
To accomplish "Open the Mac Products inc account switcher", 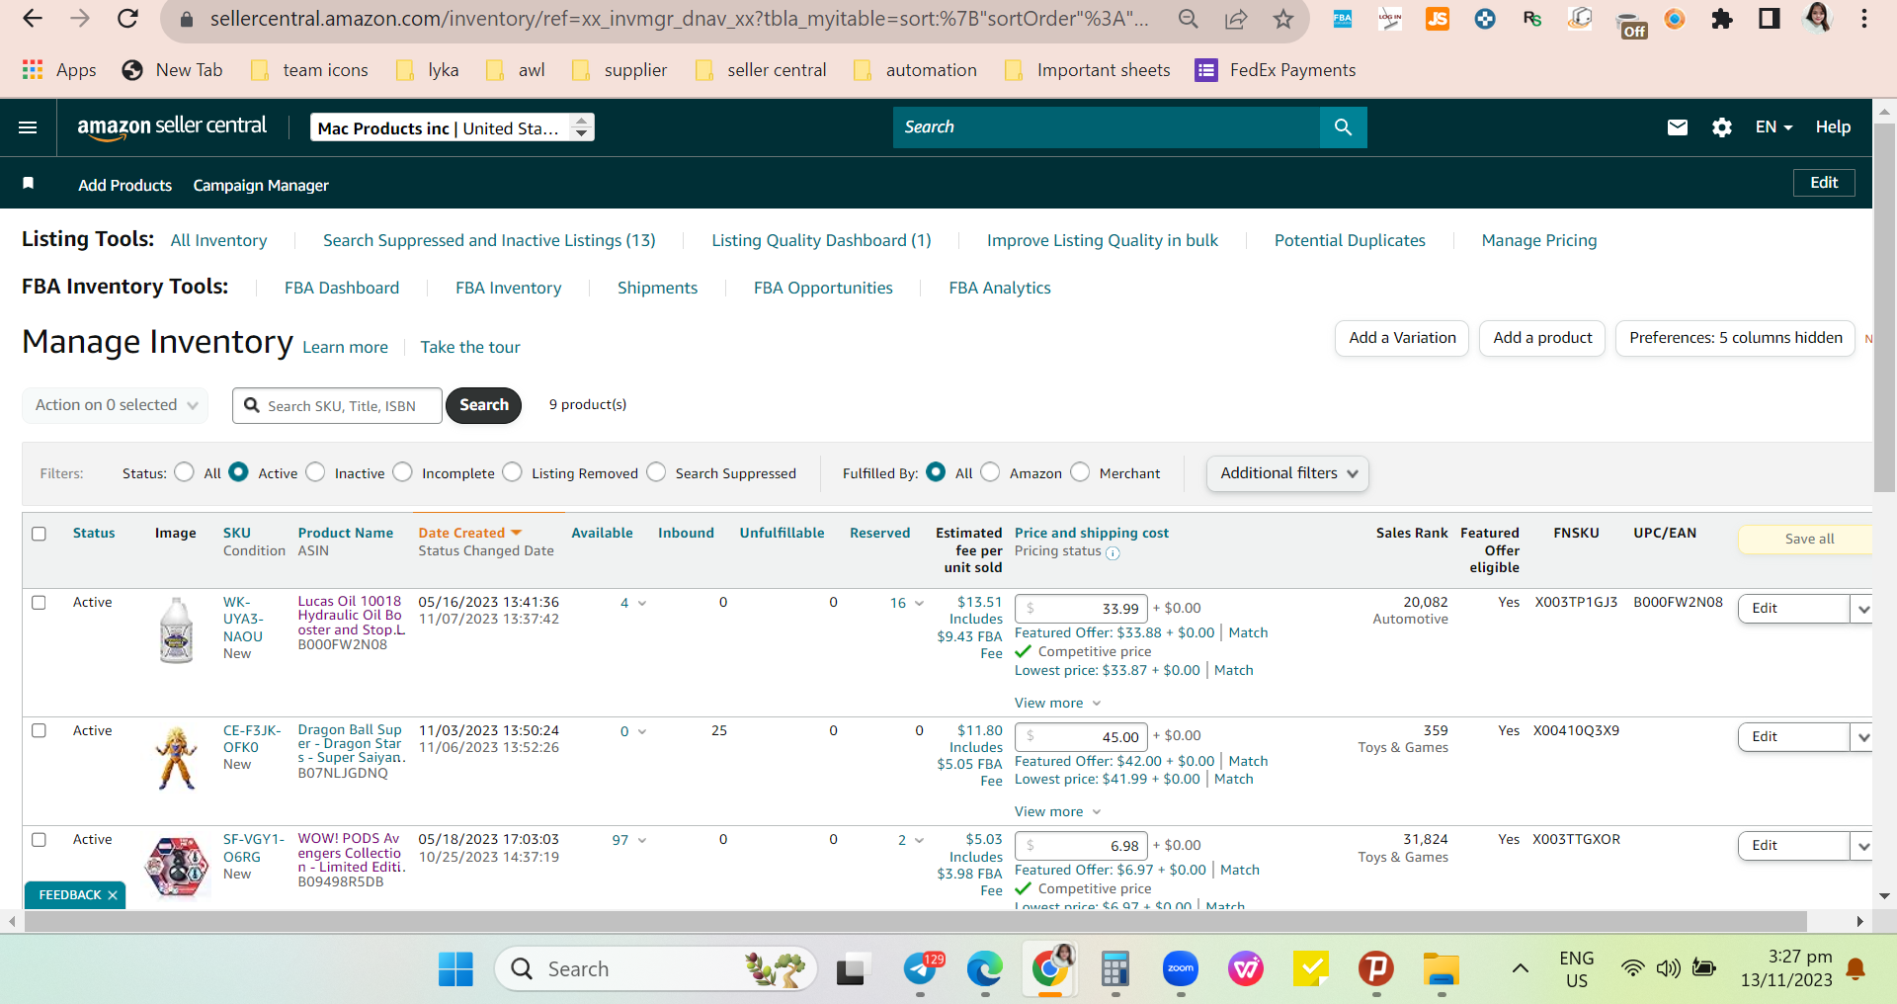I will (453, 127).
